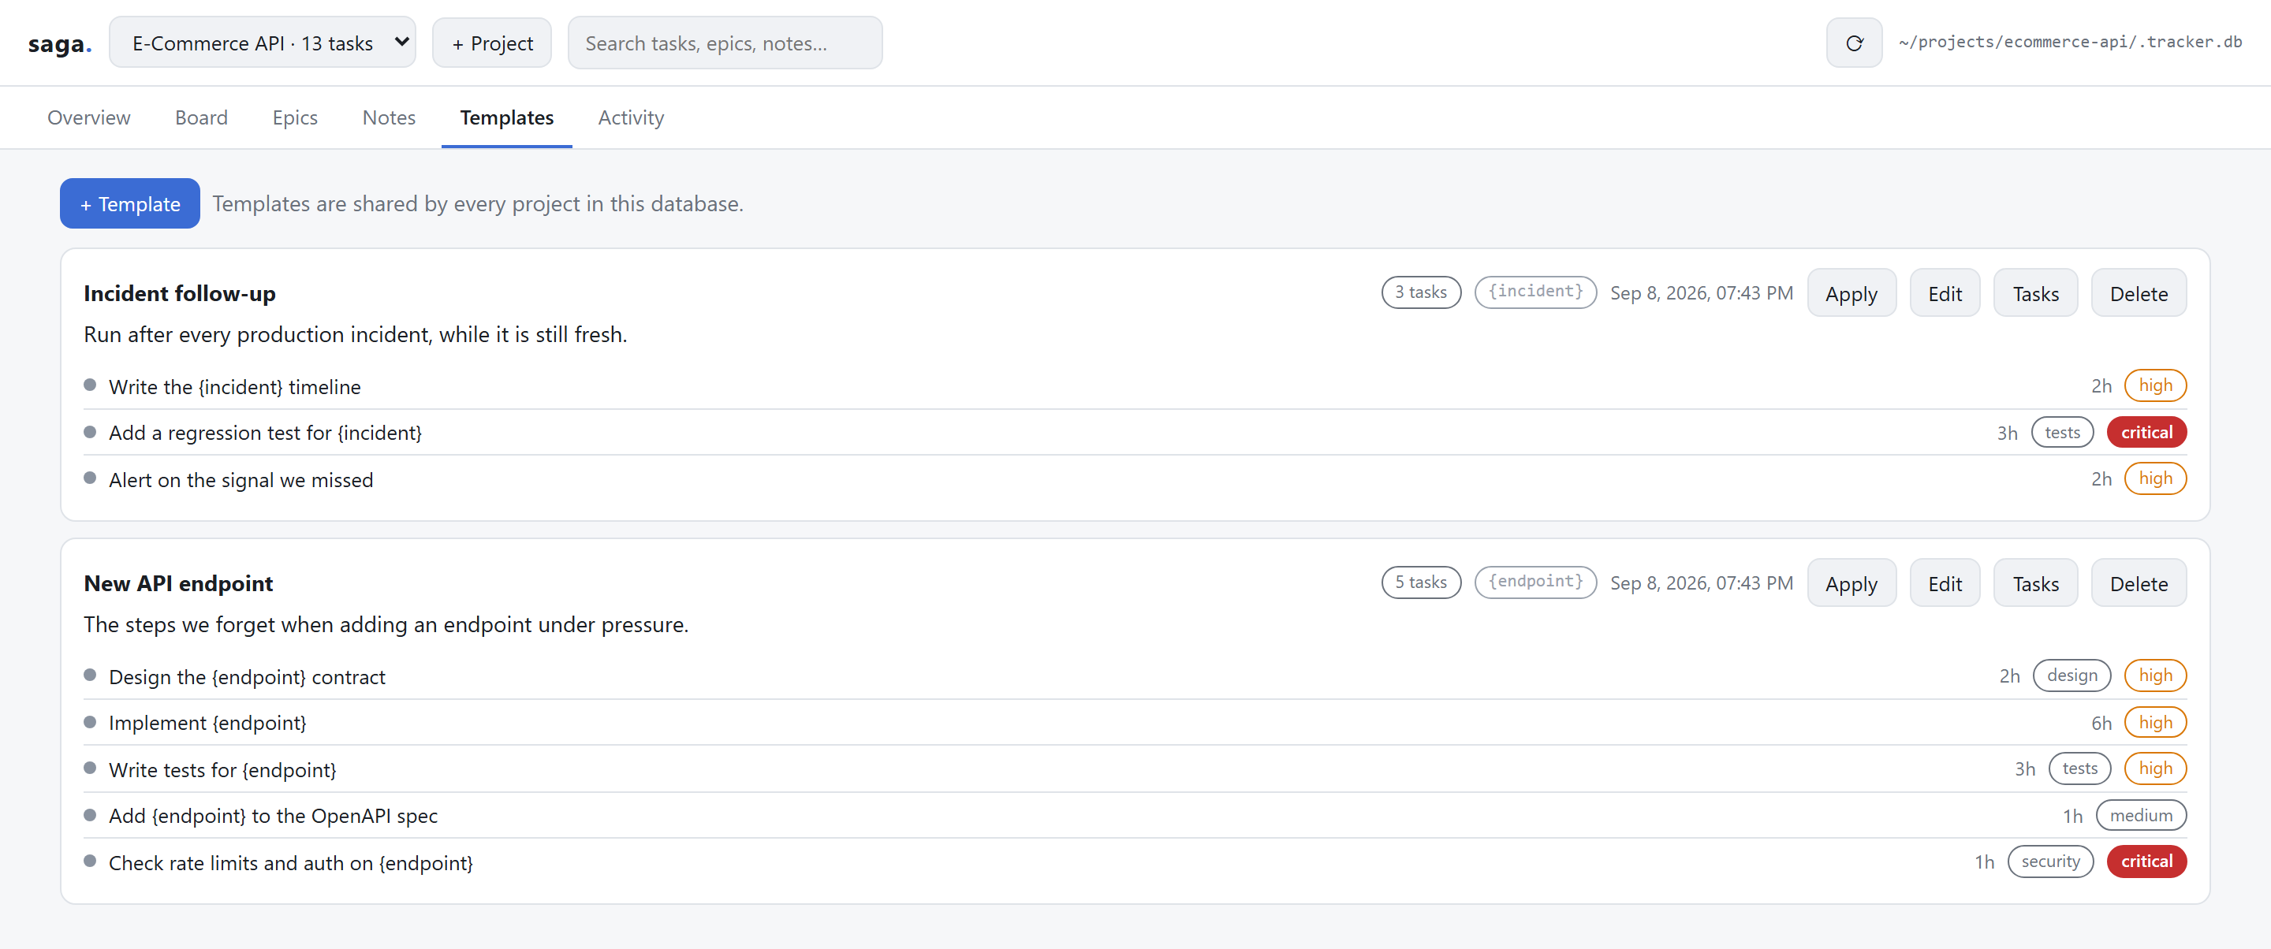Select 'Add {endpoint} to the OpenAPI spec' row

click(x=1135, y=816)
